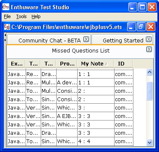Sort by the My Note column header

(96, 64)
